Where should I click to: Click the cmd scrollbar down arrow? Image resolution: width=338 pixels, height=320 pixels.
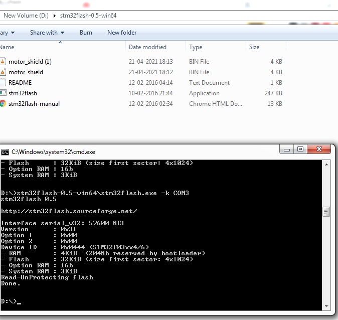[x=326, y=306]
